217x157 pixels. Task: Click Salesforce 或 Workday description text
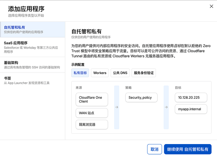point(31,49)
